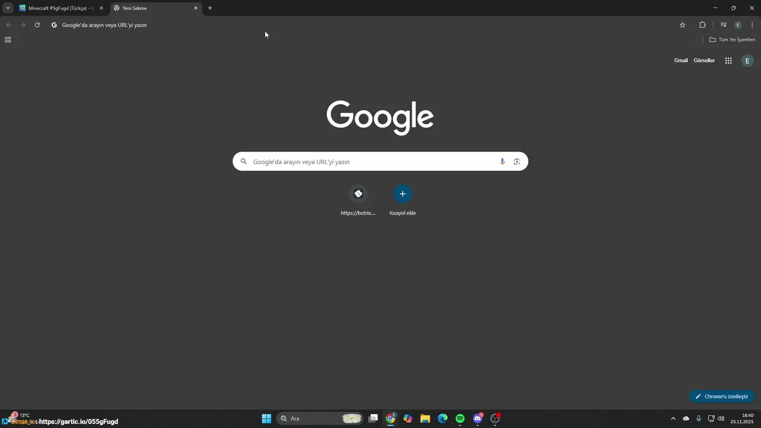Open the volume control in the system tray
The image size is (761, 428).
click(x=721, y=418)
